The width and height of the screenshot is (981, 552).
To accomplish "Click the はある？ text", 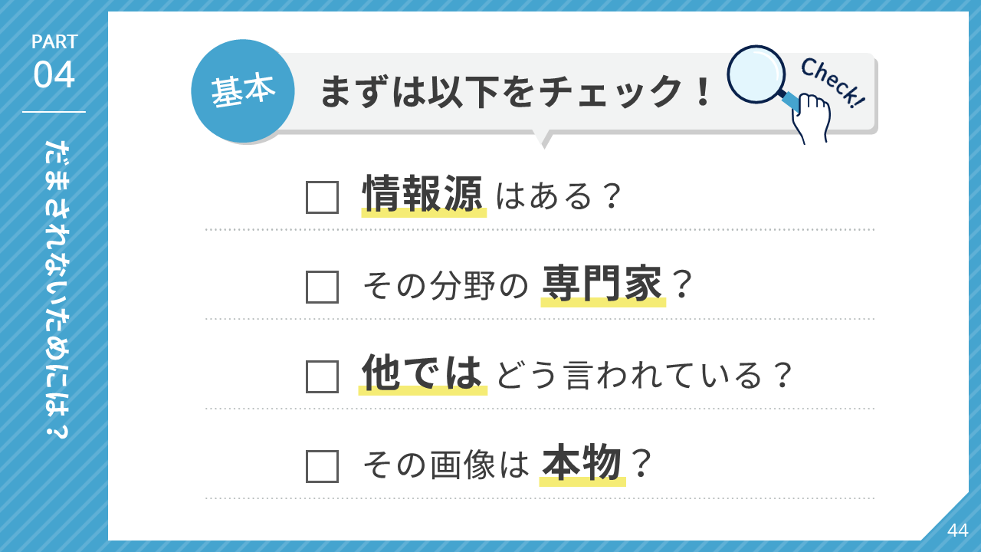I will click(x=558, y=197).
